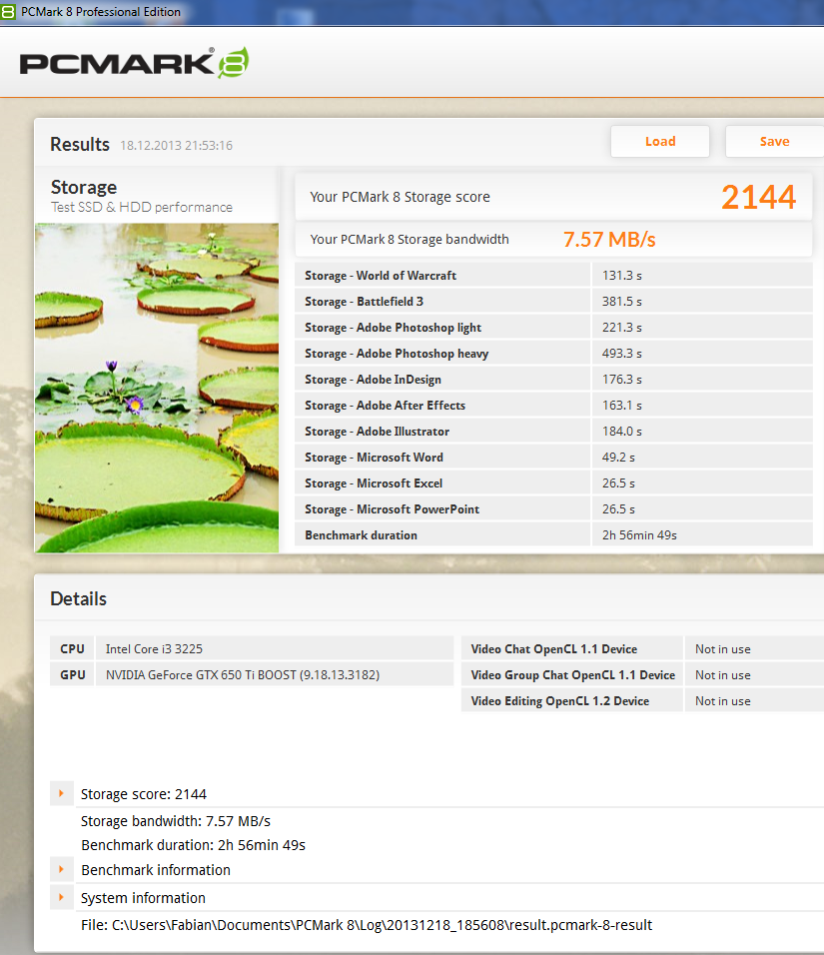This screenshot has width=824, height=955.
Task: Expand the System information section
Action: 62,897
